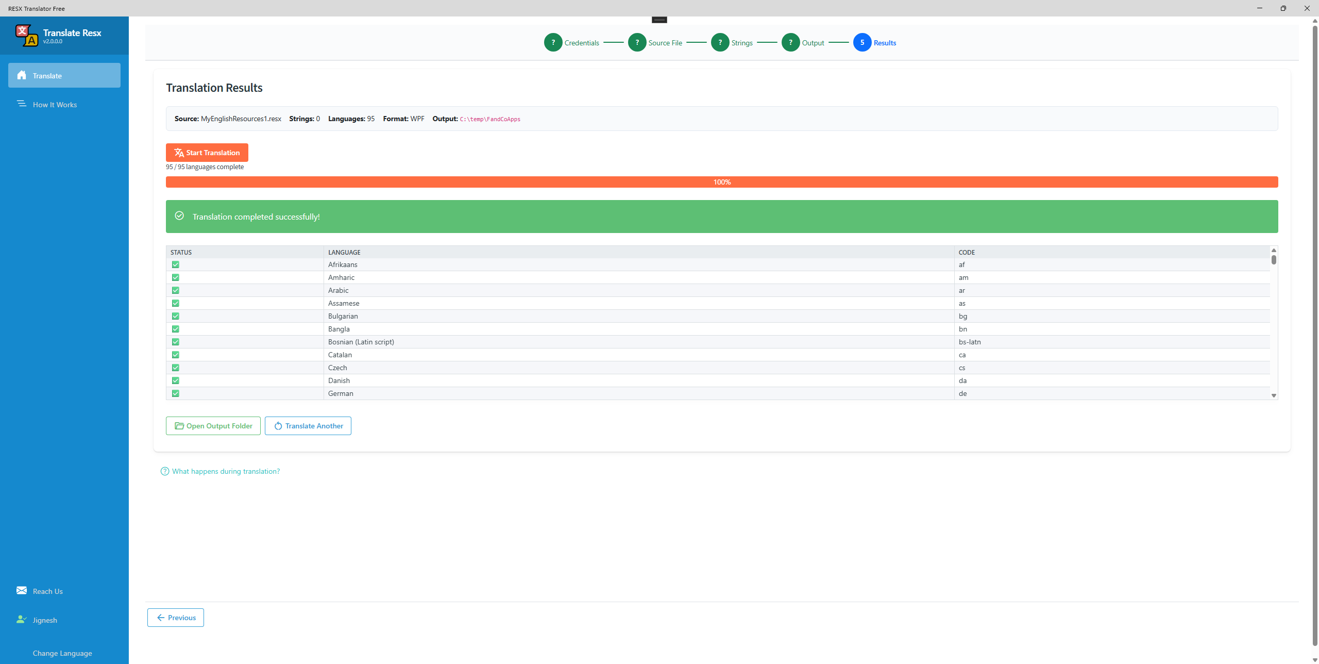The height and width of the screenshot is (664, 1319).
Task: Click the Translate Resx app logo
Action: pos(26,36)
